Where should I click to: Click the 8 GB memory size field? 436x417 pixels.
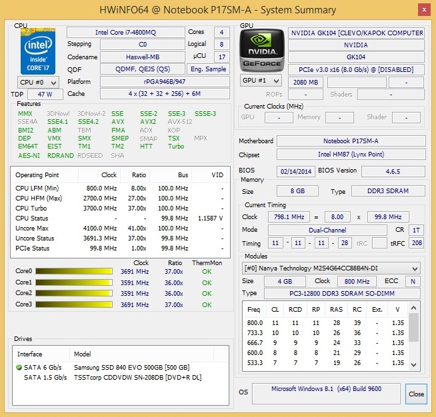(x=297, y=191)
